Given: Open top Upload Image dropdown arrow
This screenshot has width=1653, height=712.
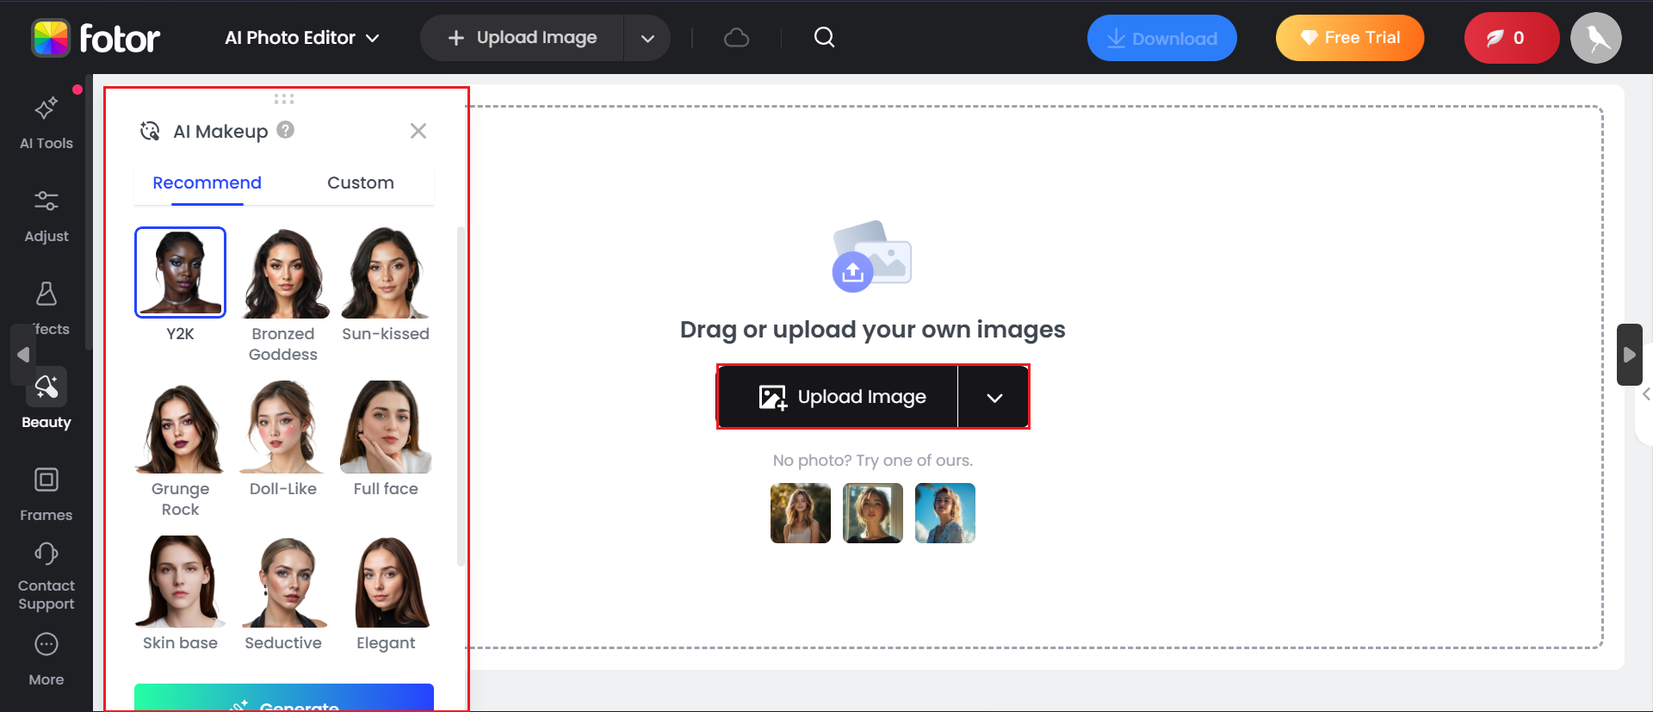Looking at the screenshot, I should click(x=647, y=38).
